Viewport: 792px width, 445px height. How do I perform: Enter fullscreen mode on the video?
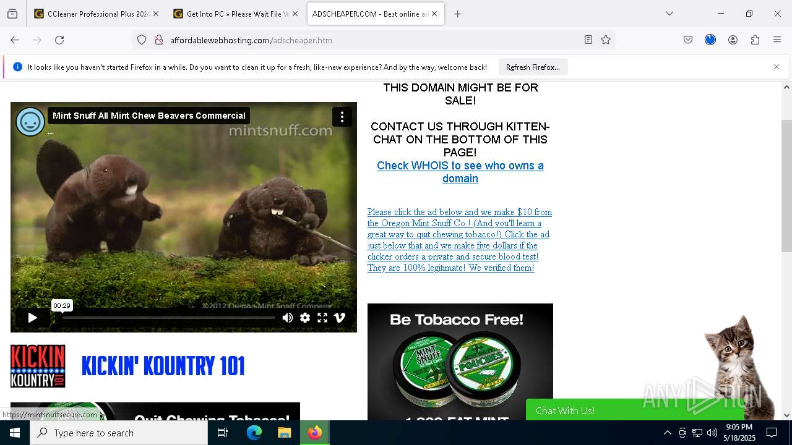pos(322,318)
